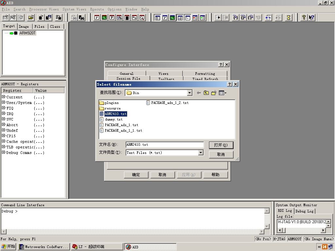Open the View Menu dropdown in file dialog
Screen dimensions: 335x251
[222, 93]
